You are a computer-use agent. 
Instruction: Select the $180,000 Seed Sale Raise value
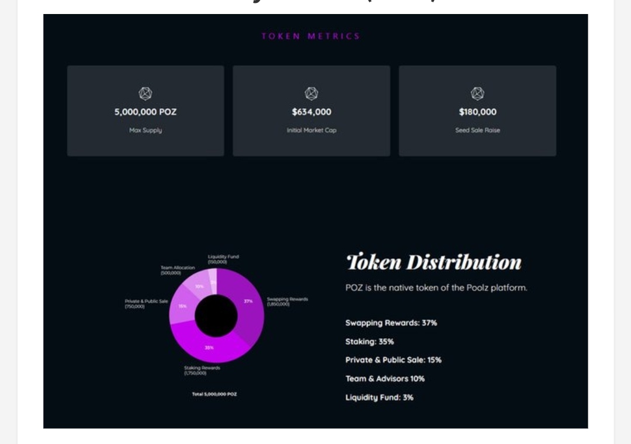[x=478, y=112]
